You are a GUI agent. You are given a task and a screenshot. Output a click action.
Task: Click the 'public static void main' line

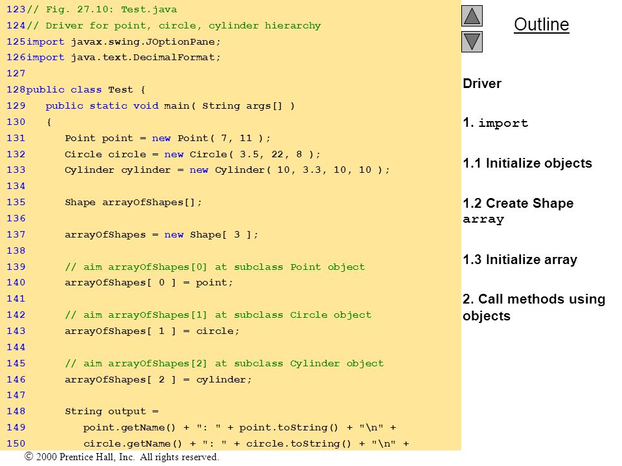[x=170, y=105]
